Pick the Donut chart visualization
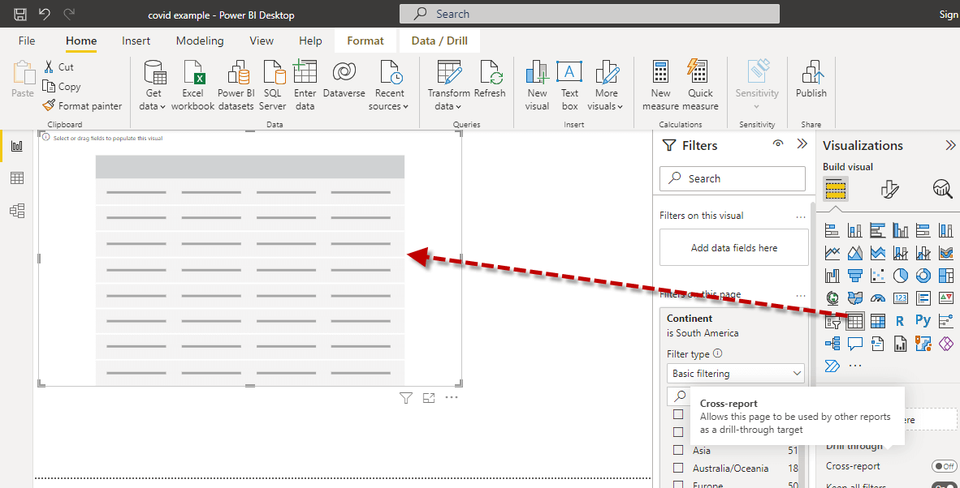 click(923, 276)
